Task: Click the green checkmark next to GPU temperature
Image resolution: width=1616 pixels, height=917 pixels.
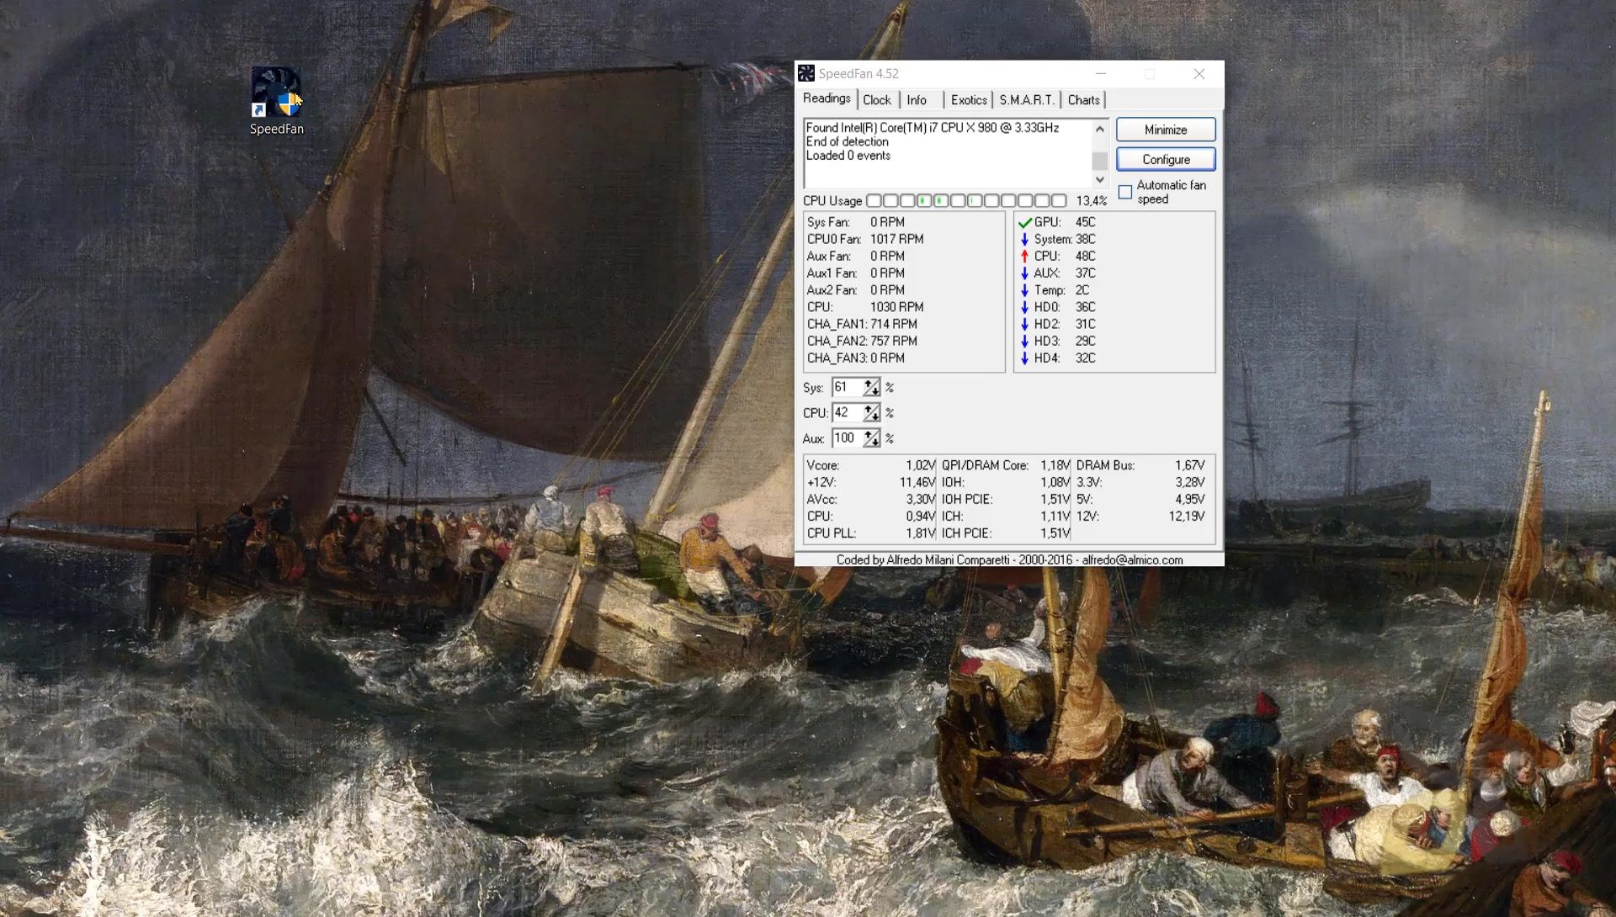Action: point(1025,223)
